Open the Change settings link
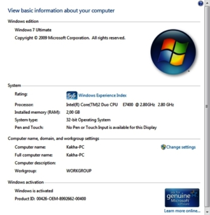This screenshot has height=215, width=210. [x=181, y=147]
